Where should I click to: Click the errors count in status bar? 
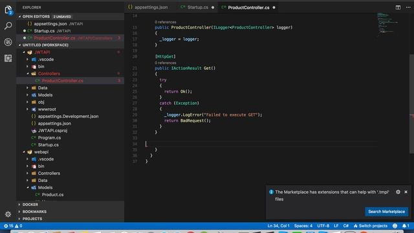point(8,226)
